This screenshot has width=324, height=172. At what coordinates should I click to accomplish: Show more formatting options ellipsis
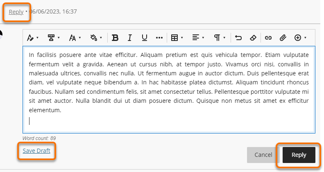pos(159,38)
